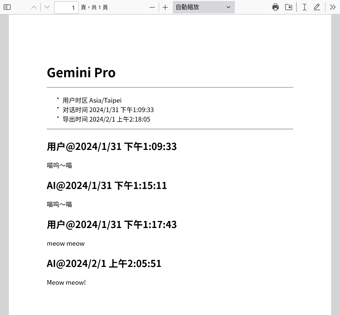340x315 pixels.
Task: Click the 'Meow meow!' AI reply
Action: tap(66, 282)
